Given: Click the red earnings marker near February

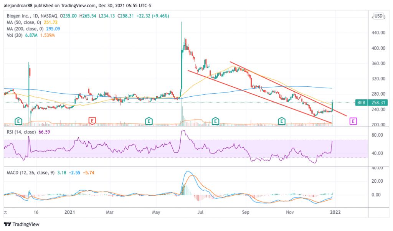Looking at the screenshot, I should [x=92, y=121].
